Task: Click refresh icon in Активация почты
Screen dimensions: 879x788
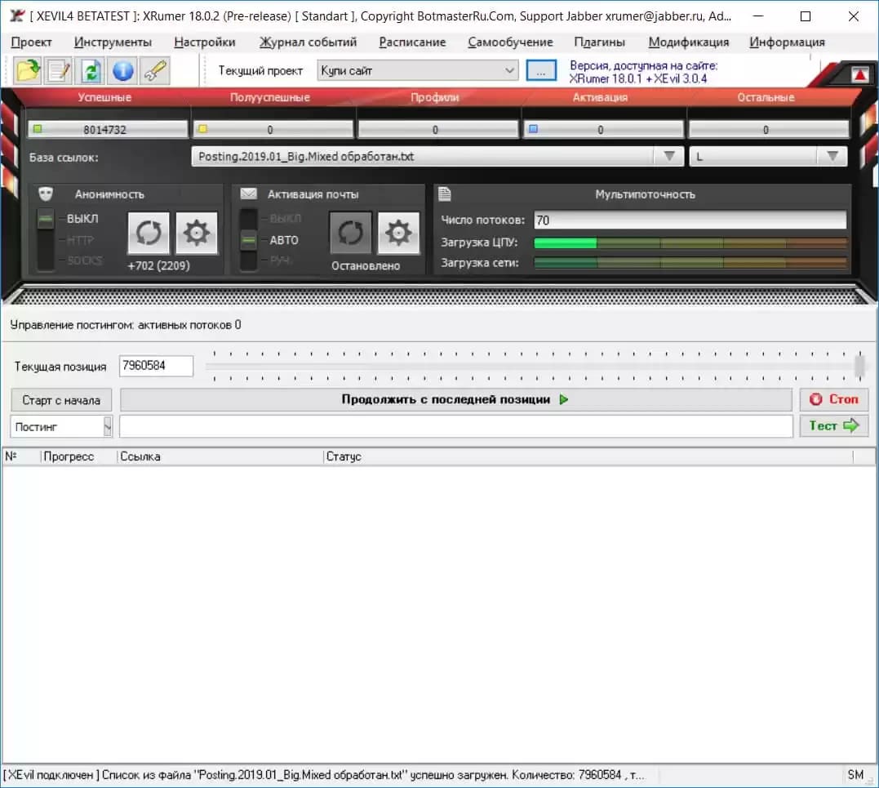Action: tap(350, 233)
